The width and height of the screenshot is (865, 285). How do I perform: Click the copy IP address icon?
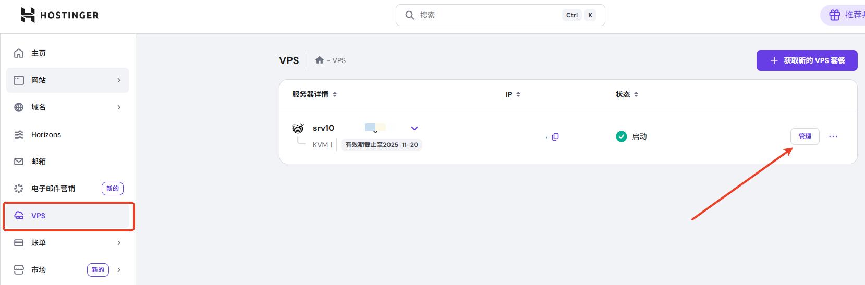(x=555, y=137)
